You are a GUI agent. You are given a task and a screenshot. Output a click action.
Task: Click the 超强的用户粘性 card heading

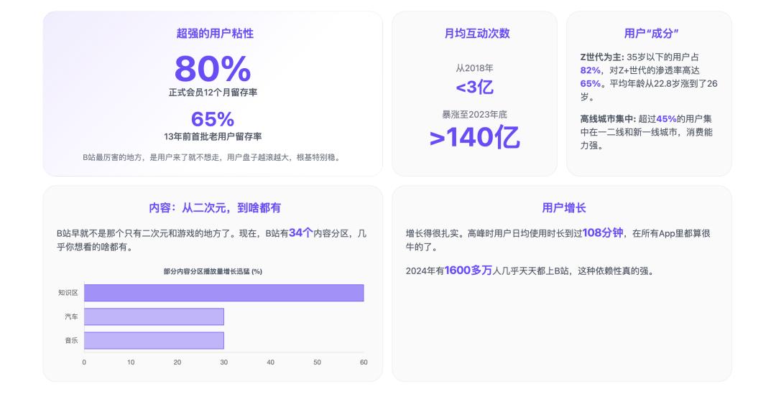215,33
